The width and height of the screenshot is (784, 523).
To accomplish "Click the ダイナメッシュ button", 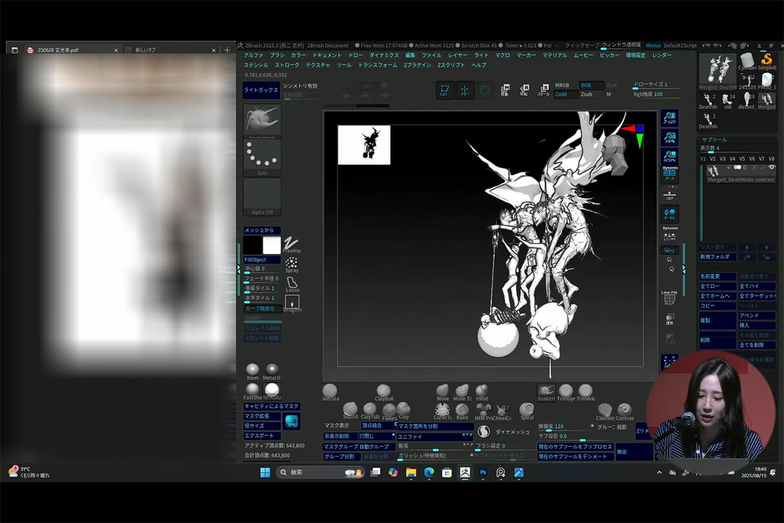I will coord(512,432).
